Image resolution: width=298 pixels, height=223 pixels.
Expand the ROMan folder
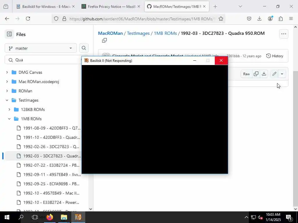click(7, 91)
